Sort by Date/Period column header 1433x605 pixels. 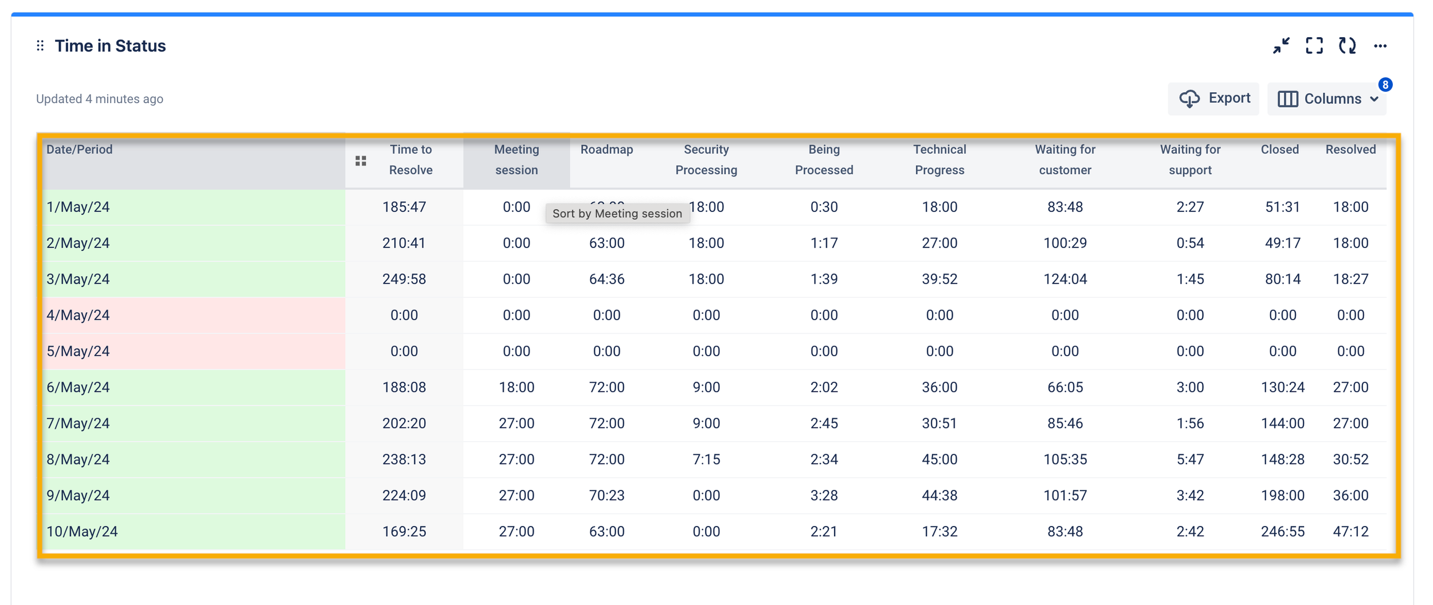point(80,150)
